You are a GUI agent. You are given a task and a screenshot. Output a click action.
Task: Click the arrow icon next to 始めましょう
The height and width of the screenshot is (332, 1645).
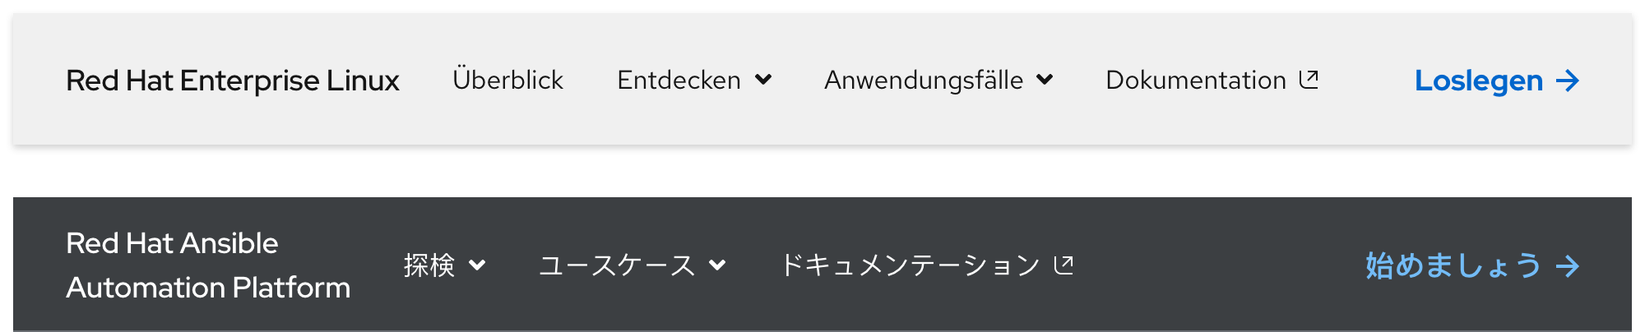(1568, 266)
